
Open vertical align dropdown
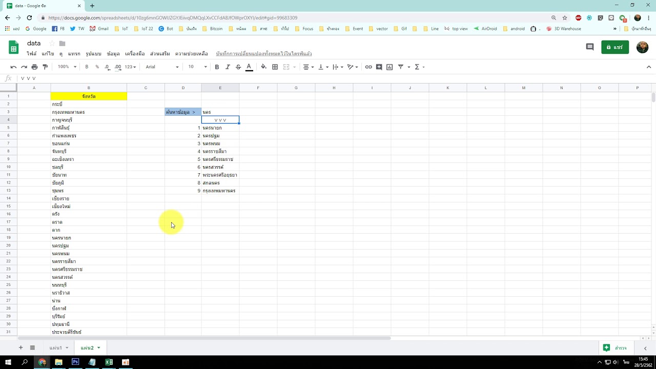pyautogui.click(x=322, y=67)
